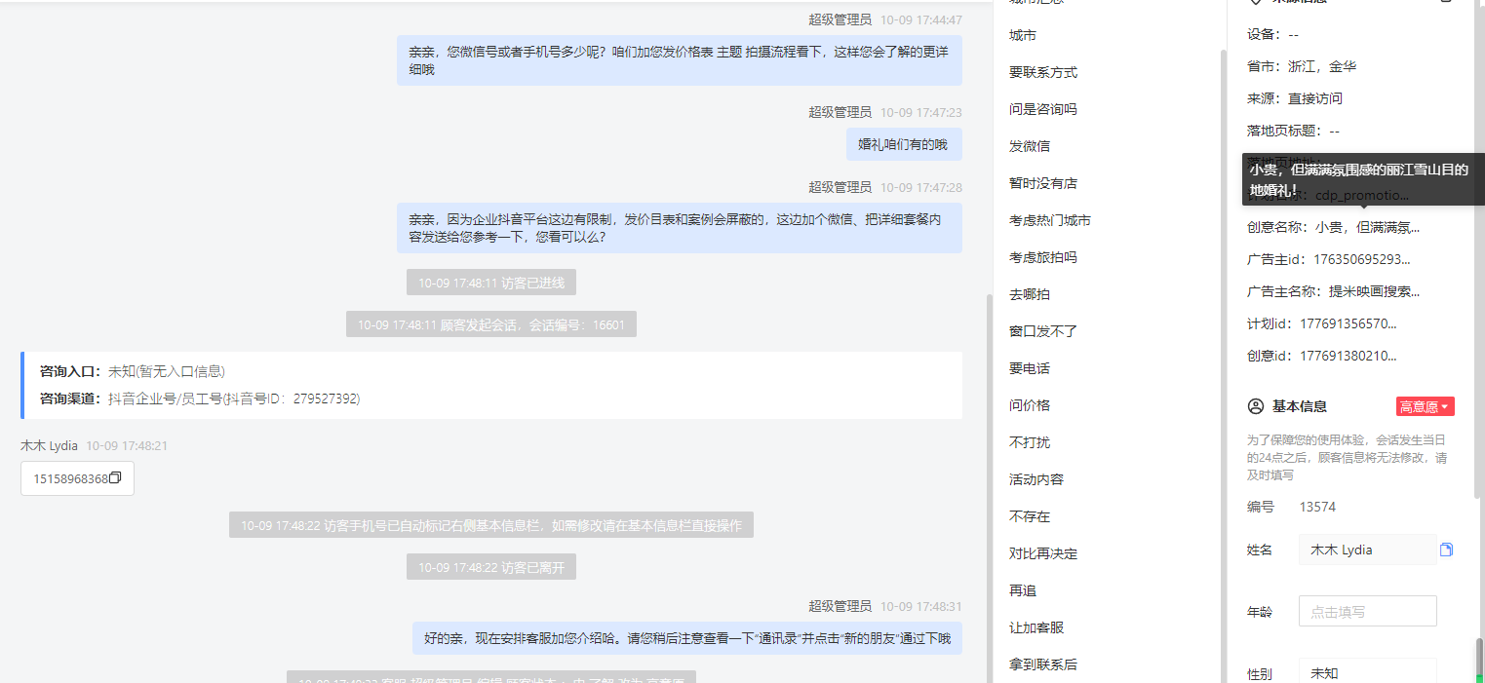Screen dimensions: 1485x683
Task: Click the notice 顾客发起会话 会话编号 16601
Action: click(490, 324)
